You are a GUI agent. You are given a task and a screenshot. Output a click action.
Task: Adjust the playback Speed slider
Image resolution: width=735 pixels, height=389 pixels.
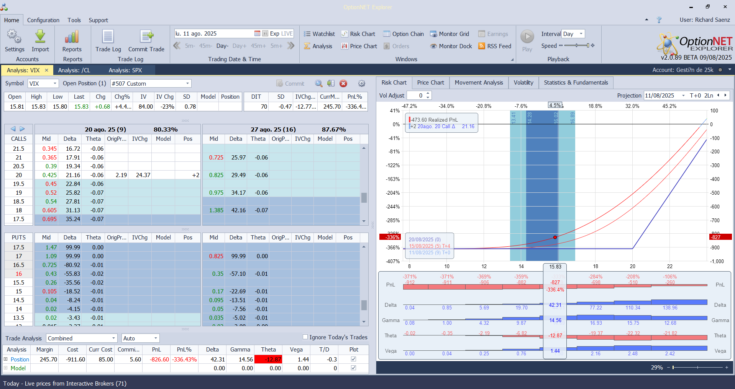[576, 46]
